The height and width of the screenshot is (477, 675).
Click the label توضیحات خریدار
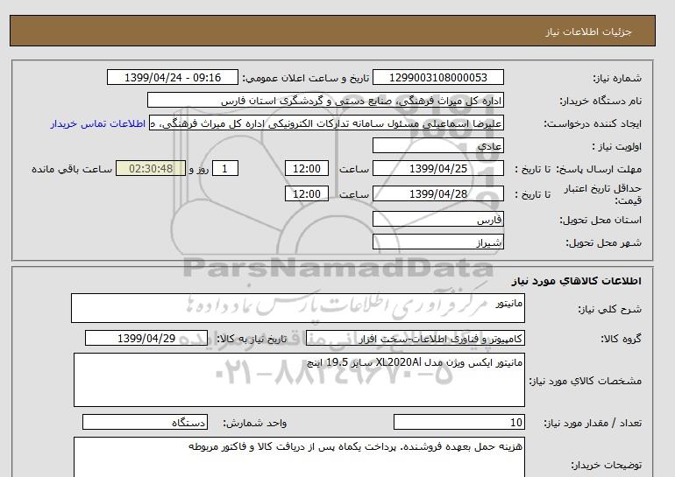tap(606, 465)
